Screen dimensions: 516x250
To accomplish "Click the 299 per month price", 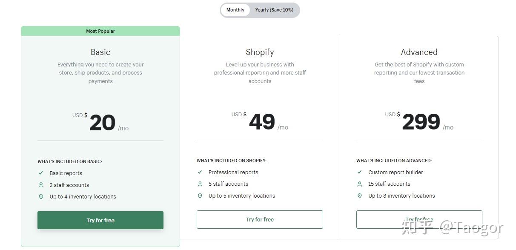I will [421, 122].
